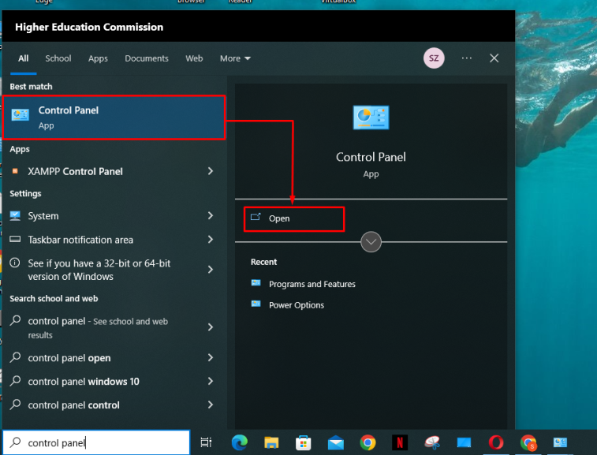Switch to the Apps search tab
The image size is (597, 455).
[98, 58]
